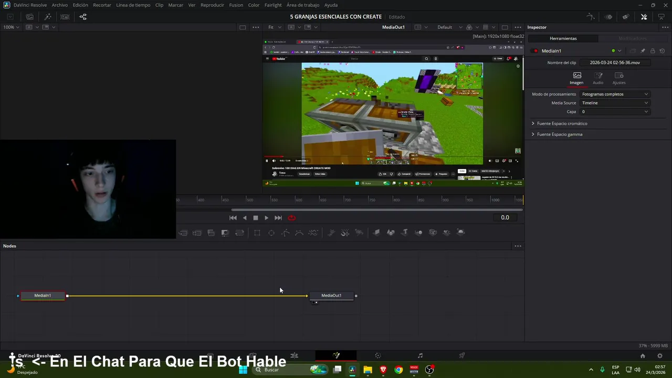Toggle the Nodes panel icon
Screen dimensions: 672x378
point(83,17)
